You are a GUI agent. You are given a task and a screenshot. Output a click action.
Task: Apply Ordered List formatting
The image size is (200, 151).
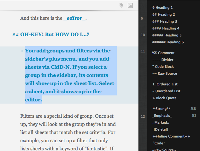pyautogui.click(x=165, y=84)
